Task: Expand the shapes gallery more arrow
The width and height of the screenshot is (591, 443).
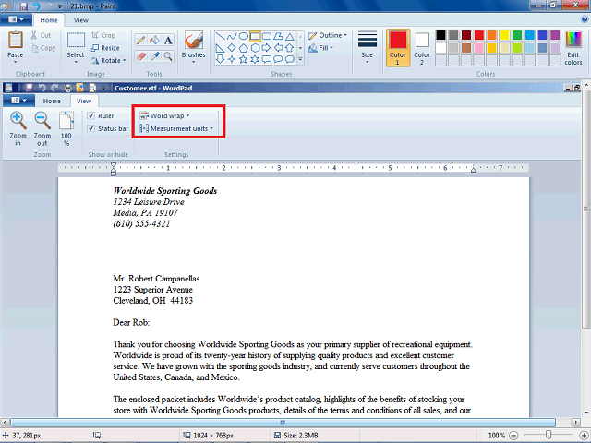Action: 300,59
